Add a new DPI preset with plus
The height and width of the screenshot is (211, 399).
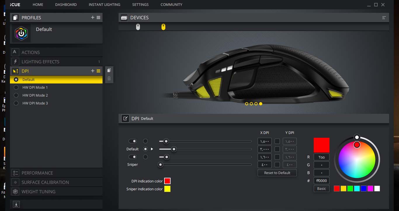pos(93,71)
